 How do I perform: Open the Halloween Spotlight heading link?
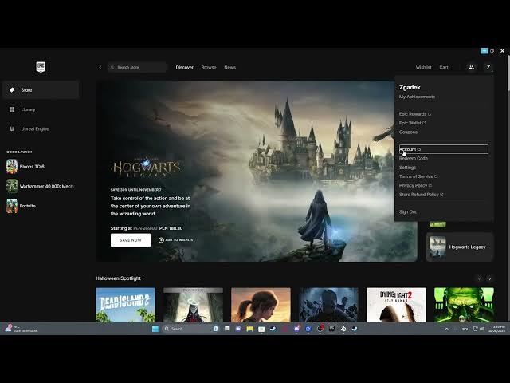pyautogui.click(x=120, y=278)
